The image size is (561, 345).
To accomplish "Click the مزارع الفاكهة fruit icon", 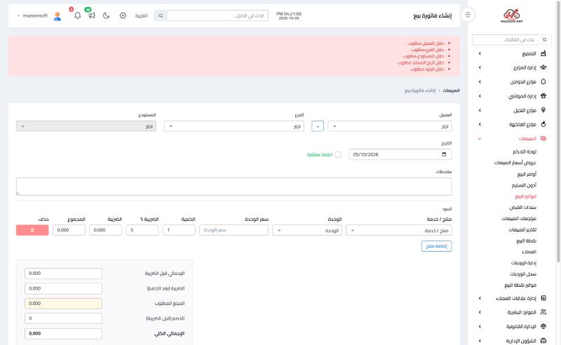I will pos(543,124).
